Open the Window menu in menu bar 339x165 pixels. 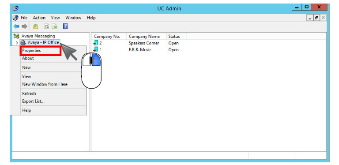click(x=73, y=18)
